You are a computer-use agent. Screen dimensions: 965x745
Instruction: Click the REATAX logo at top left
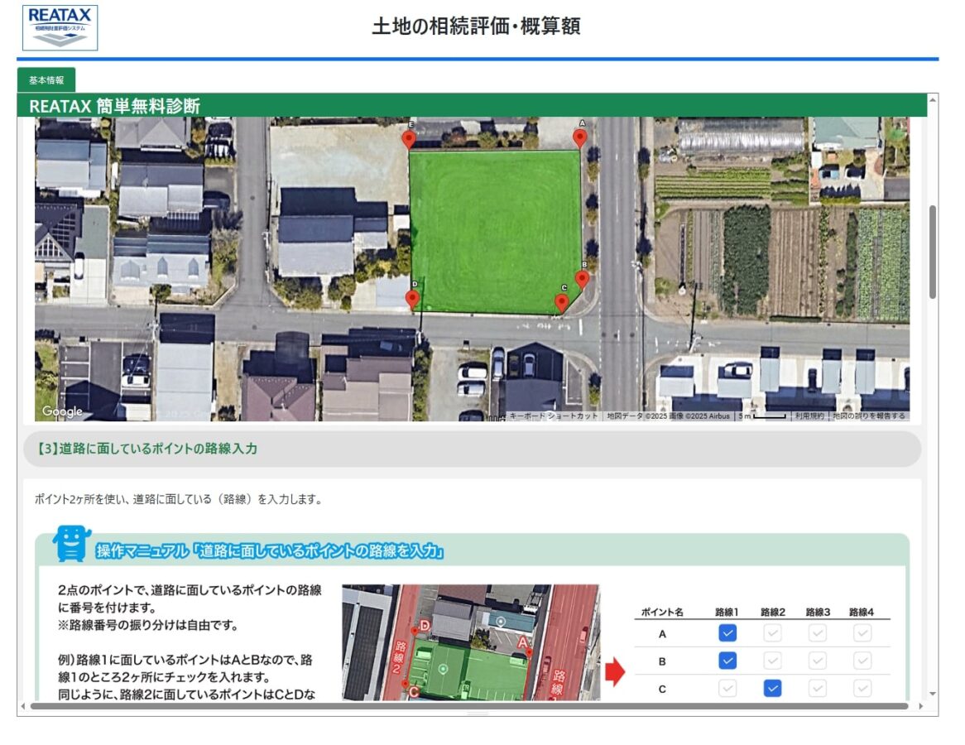pos(58,26)
